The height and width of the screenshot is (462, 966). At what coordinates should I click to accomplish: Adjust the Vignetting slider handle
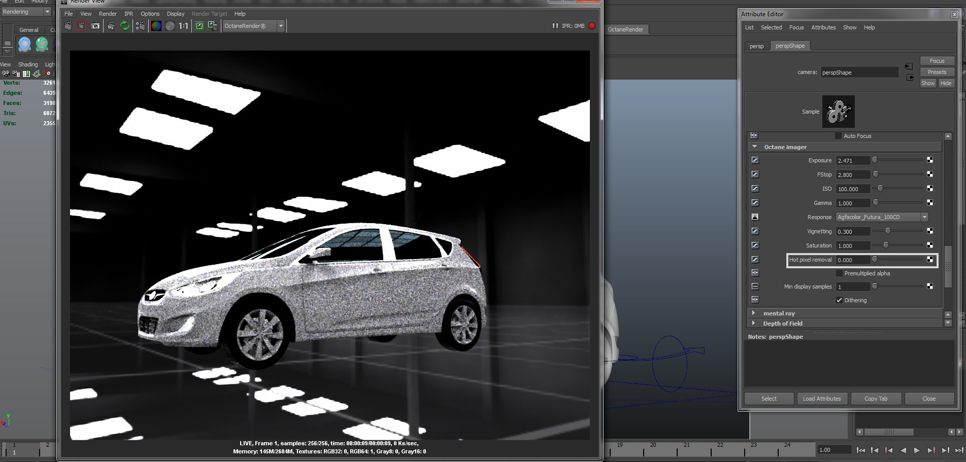[888, 231]
